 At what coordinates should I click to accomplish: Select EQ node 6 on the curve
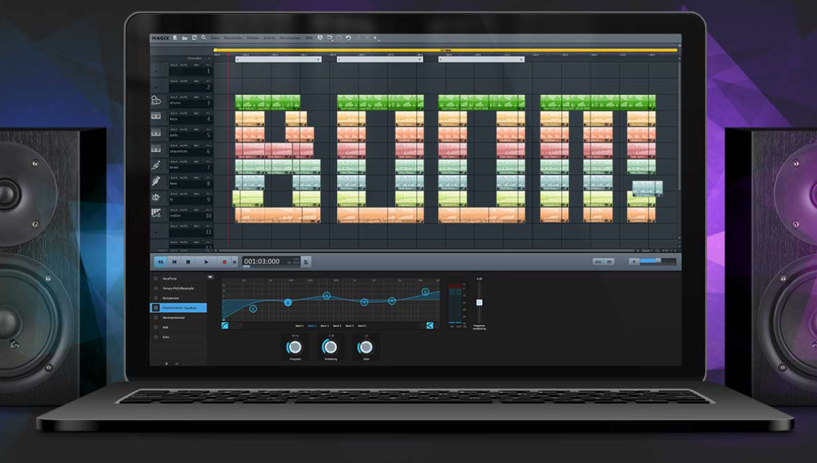[x=425, y=292]
